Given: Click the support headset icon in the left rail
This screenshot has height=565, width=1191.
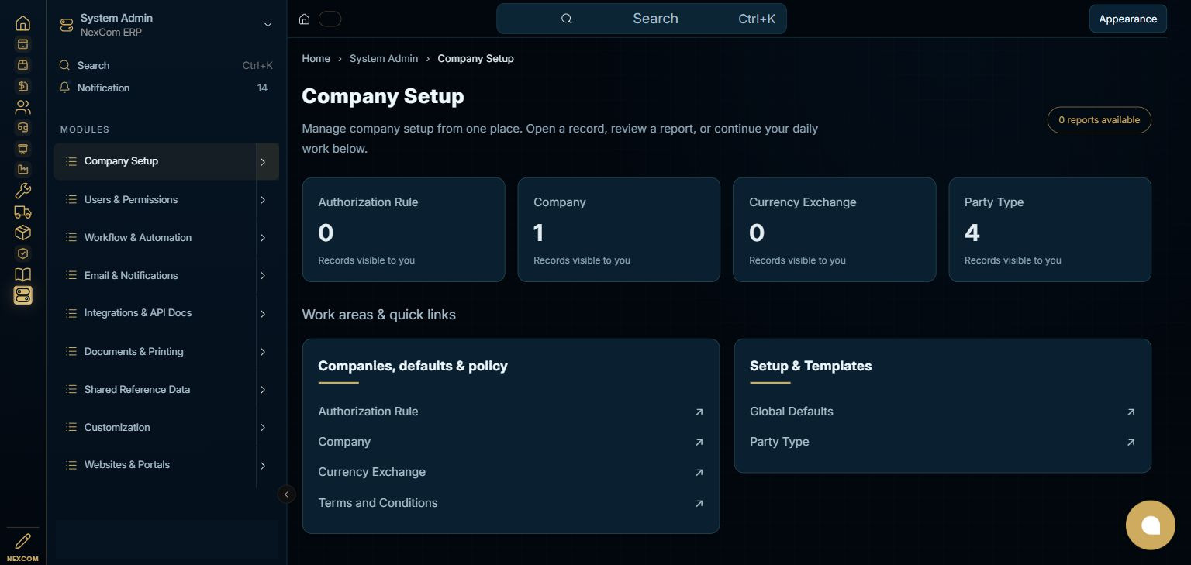Looking at the screenshot, I should 23,128.
